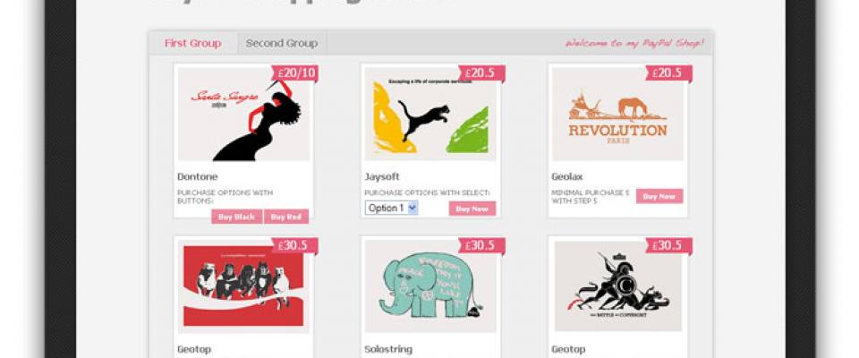Click the Dontone product title
Screen dimensions: 859x358
[197, 176]
